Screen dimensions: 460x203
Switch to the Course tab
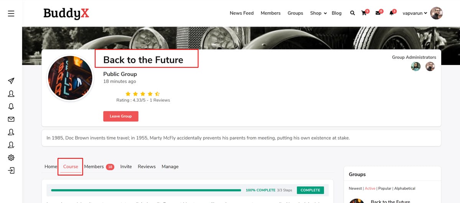point(71,167)
